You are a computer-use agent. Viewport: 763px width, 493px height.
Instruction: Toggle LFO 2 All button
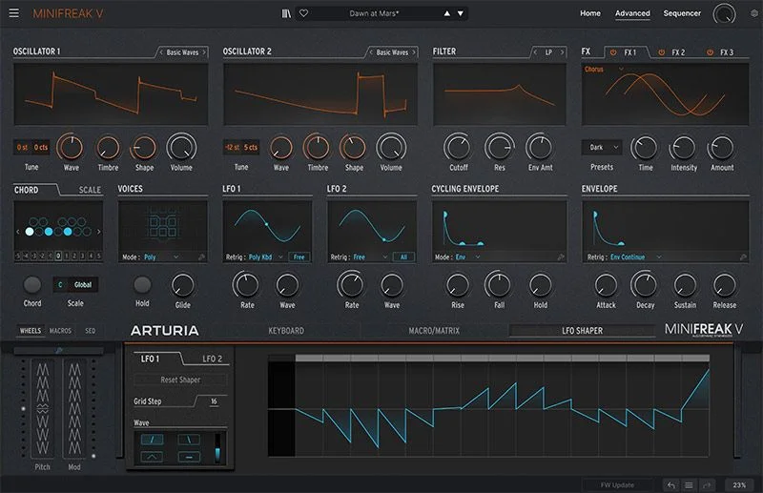tap(403, 257)
